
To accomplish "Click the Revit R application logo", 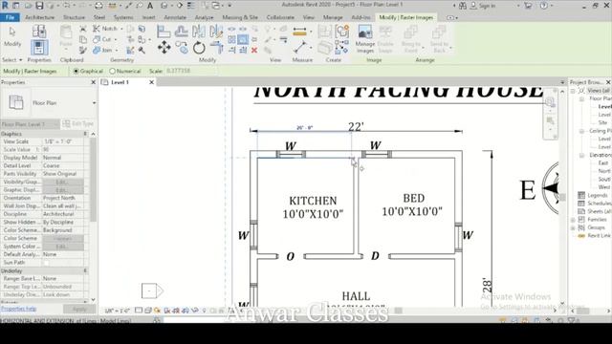I will [5, 6].
